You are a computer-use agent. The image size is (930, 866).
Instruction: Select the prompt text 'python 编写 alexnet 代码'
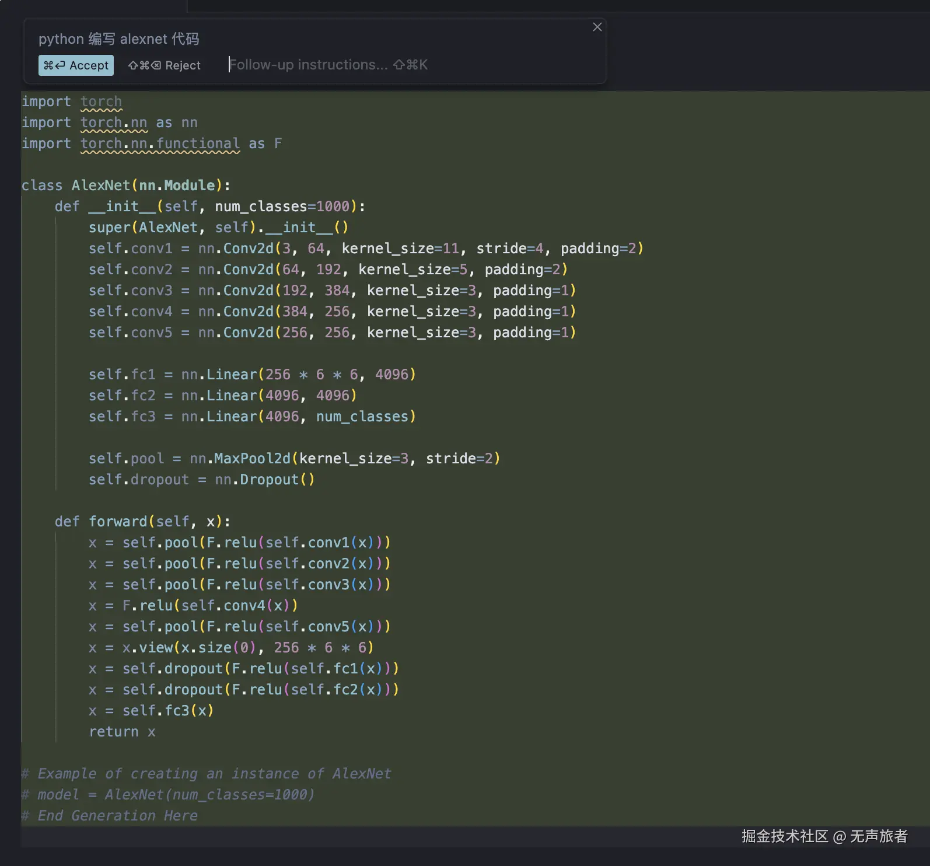pyautogui.click(x=119, y=39)
